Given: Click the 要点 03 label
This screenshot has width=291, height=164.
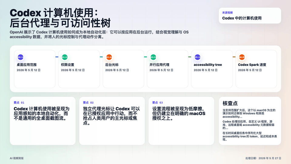Looking at the screenshot, I should pos(157,102).
